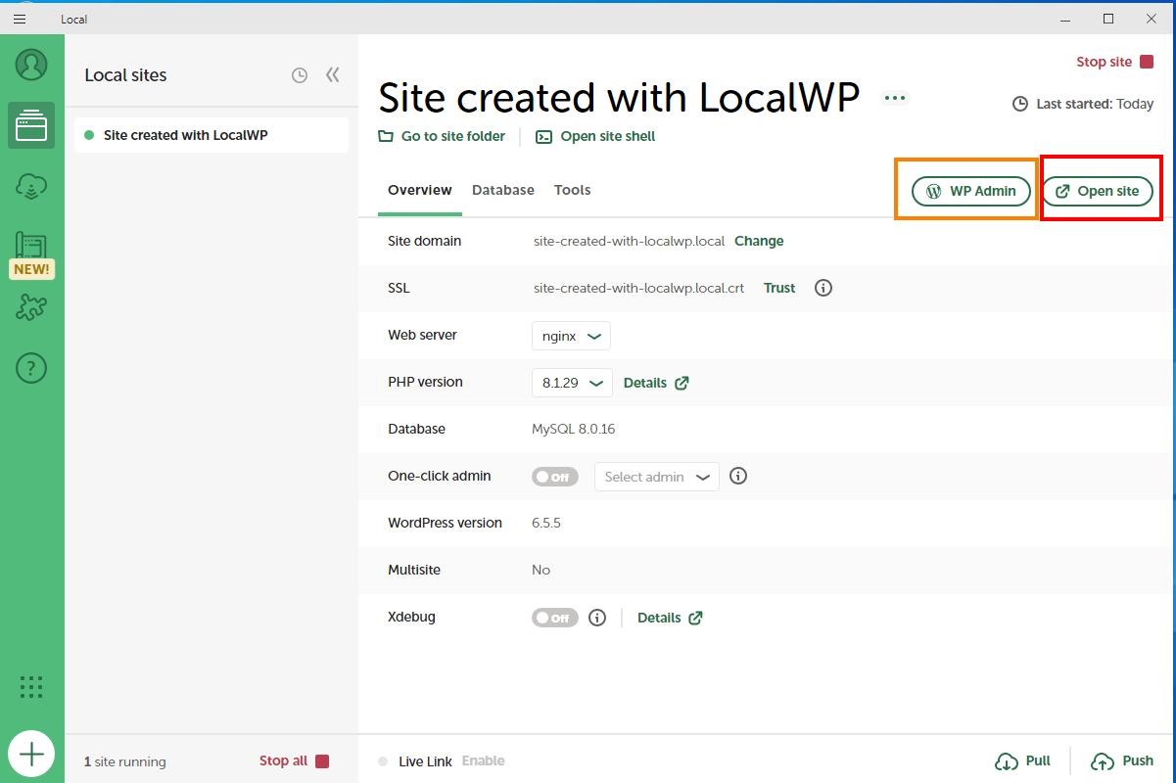Image resolution: width=1176 pixels, height=783 pixels.
Task: Switch to the Database tab
Action: (x=502, y=190)
